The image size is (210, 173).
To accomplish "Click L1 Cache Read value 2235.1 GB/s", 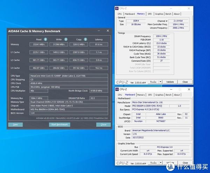I will (39, 52).
